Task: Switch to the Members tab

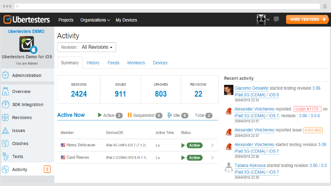Action: point(136,63)
